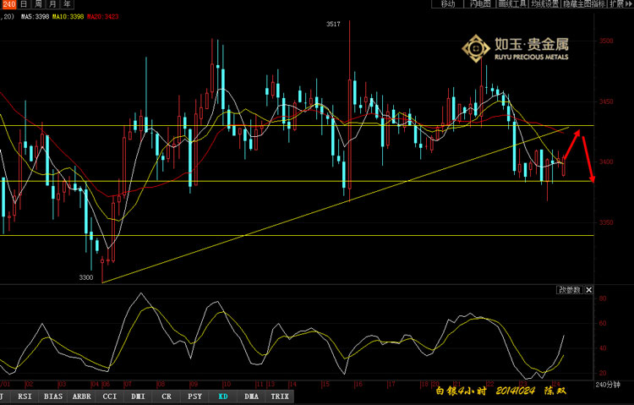This screenshot has height=405, width=634.
Task: Open the 画线工具 drawing tools
Action: (511, 4)
